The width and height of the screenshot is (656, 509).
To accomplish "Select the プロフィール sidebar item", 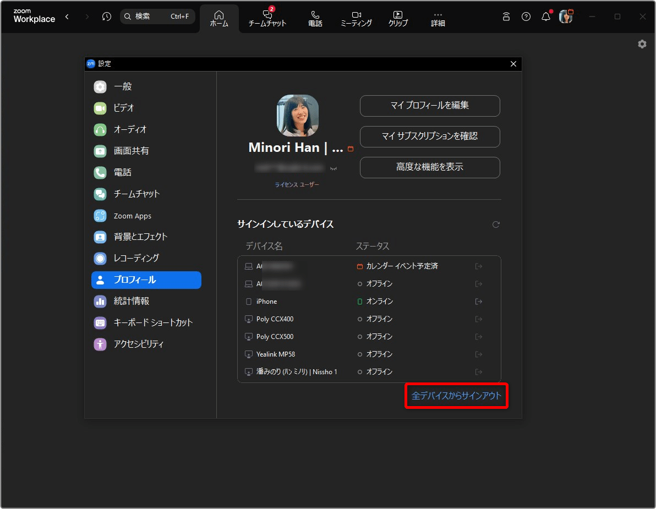I will [146, 280].
